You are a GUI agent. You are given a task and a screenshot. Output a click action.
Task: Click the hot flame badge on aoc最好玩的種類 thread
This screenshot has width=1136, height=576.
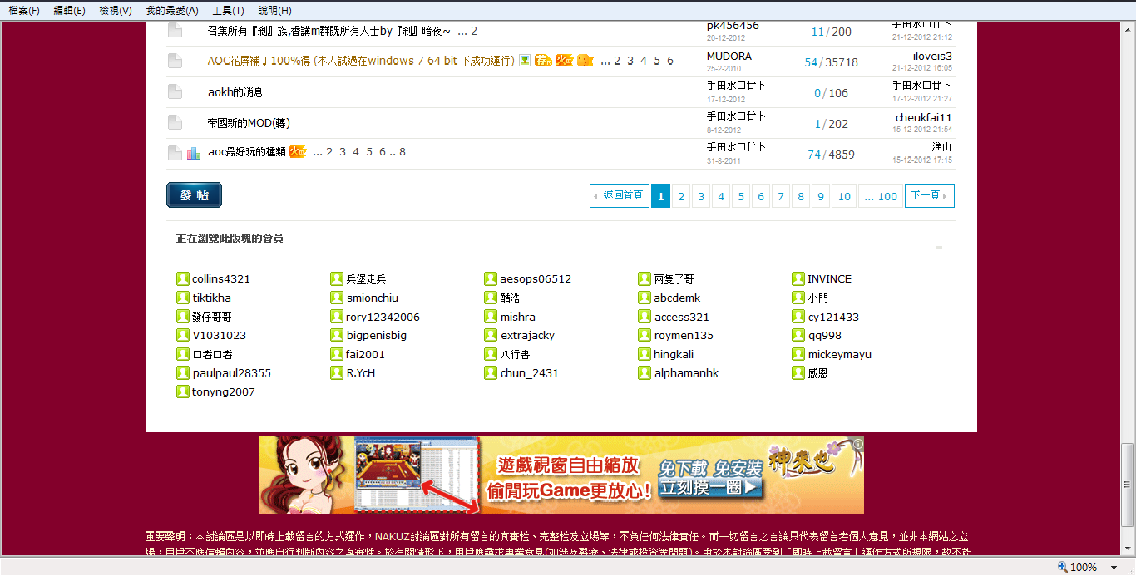[298, 152]
